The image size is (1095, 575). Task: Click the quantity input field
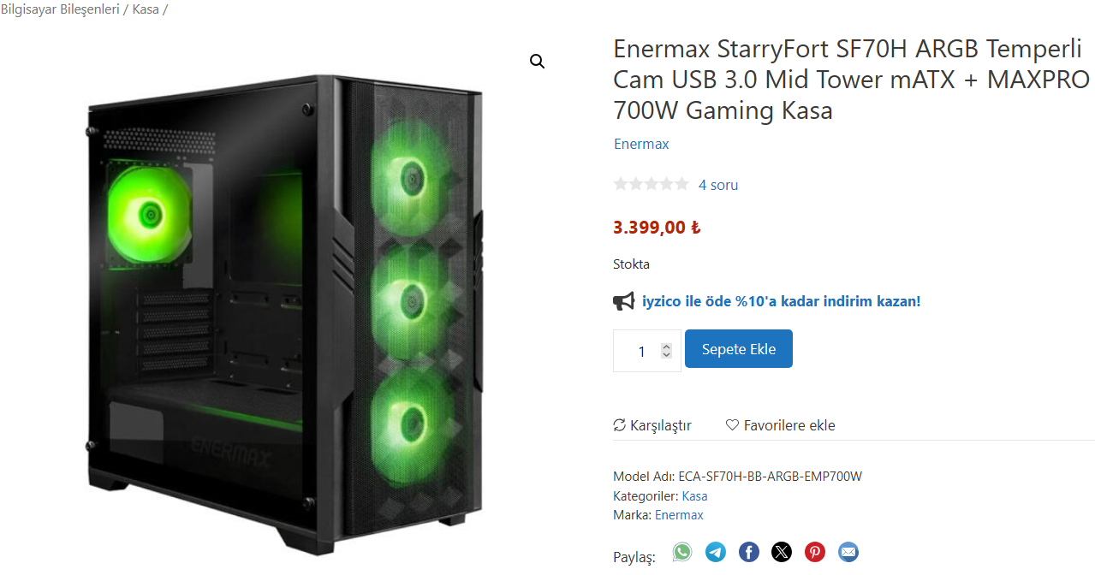640,352
